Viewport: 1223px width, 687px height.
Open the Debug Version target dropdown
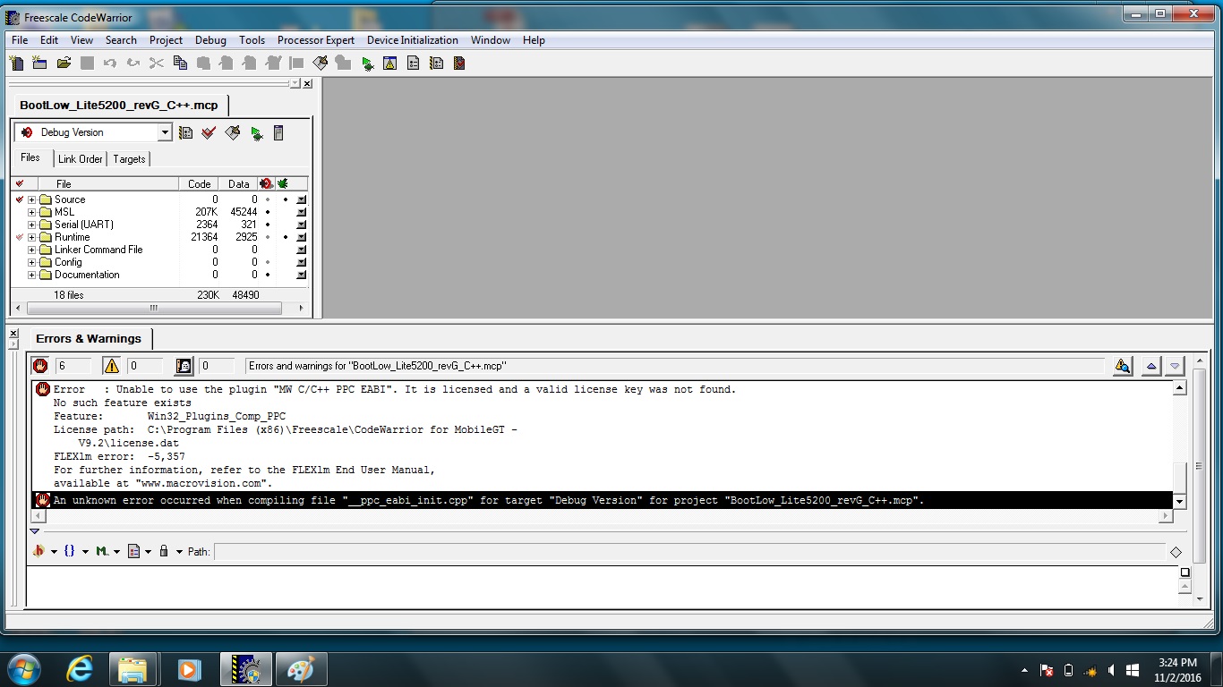tap(165, 132)
